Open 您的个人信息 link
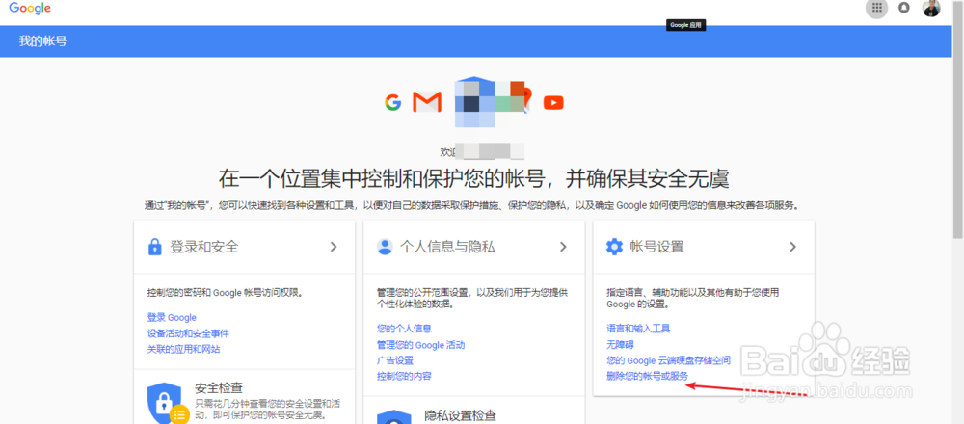The height and width of the screenshot is (424, 964). 405,329
